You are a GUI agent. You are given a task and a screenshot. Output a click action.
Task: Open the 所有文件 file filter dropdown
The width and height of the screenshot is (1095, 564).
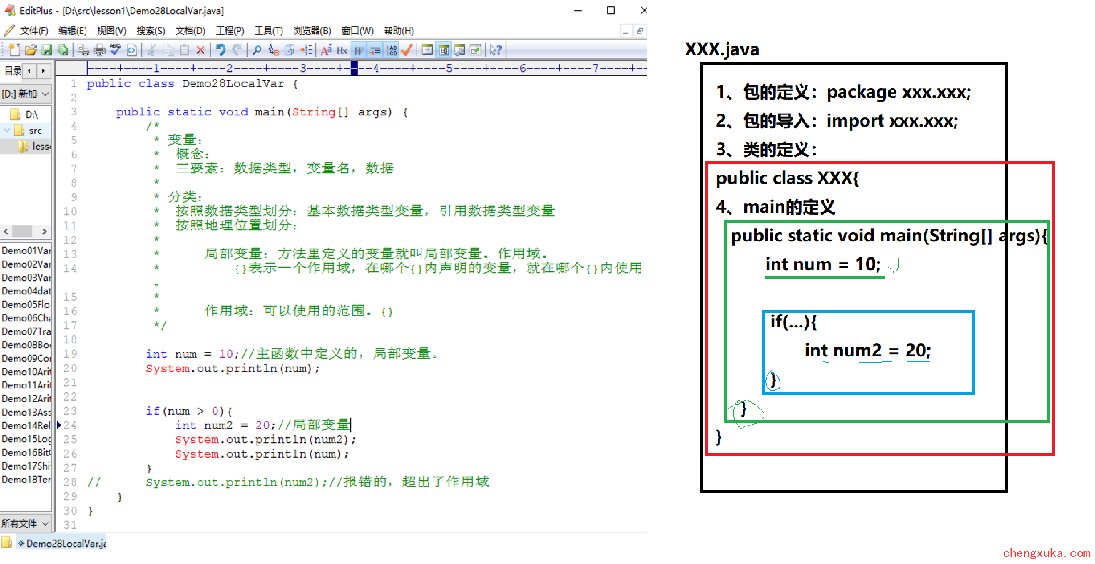(x=25, y=523)
